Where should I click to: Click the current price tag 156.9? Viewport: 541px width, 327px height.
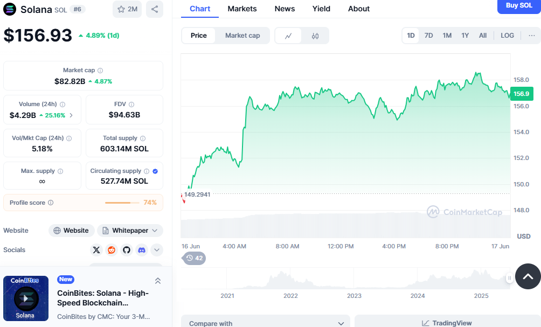coord(522,94)
